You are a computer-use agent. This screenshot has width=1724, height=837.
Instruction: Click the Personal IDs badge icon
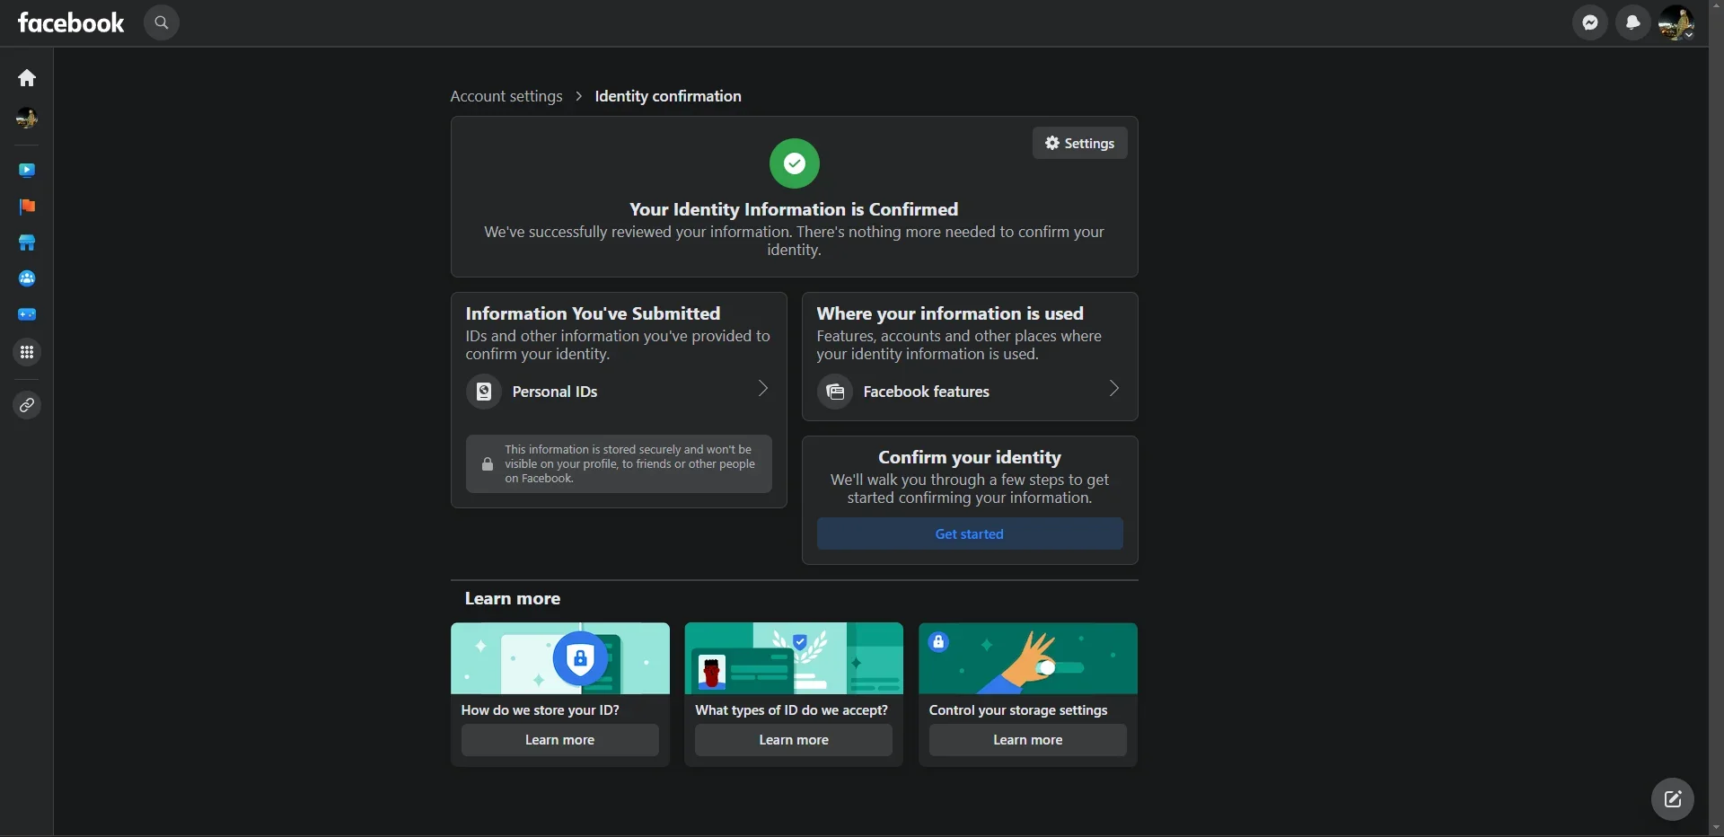[x=483, y=392]
